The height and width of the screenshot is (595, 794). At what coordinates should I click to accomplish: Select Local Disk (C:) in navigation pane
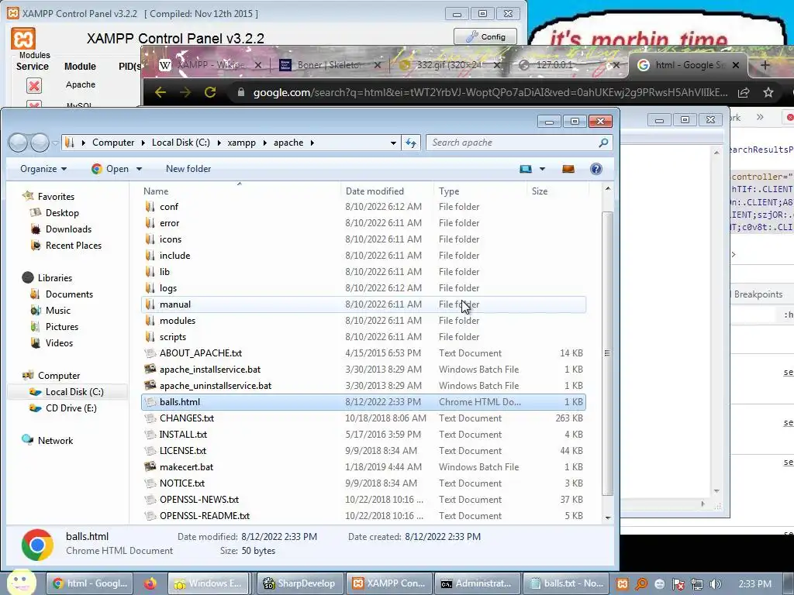[x=68, y=392]
